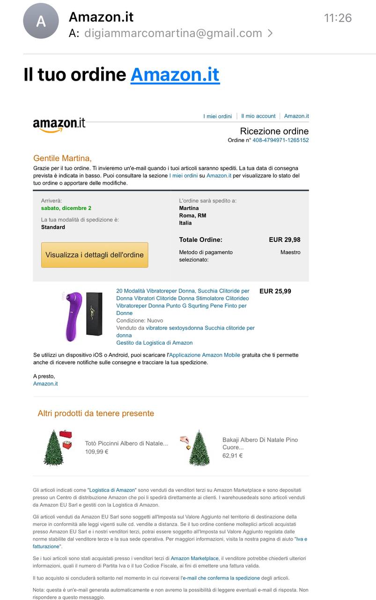Open the 20 Modalità product title link

pyautogui.click(x=183, y=302)
